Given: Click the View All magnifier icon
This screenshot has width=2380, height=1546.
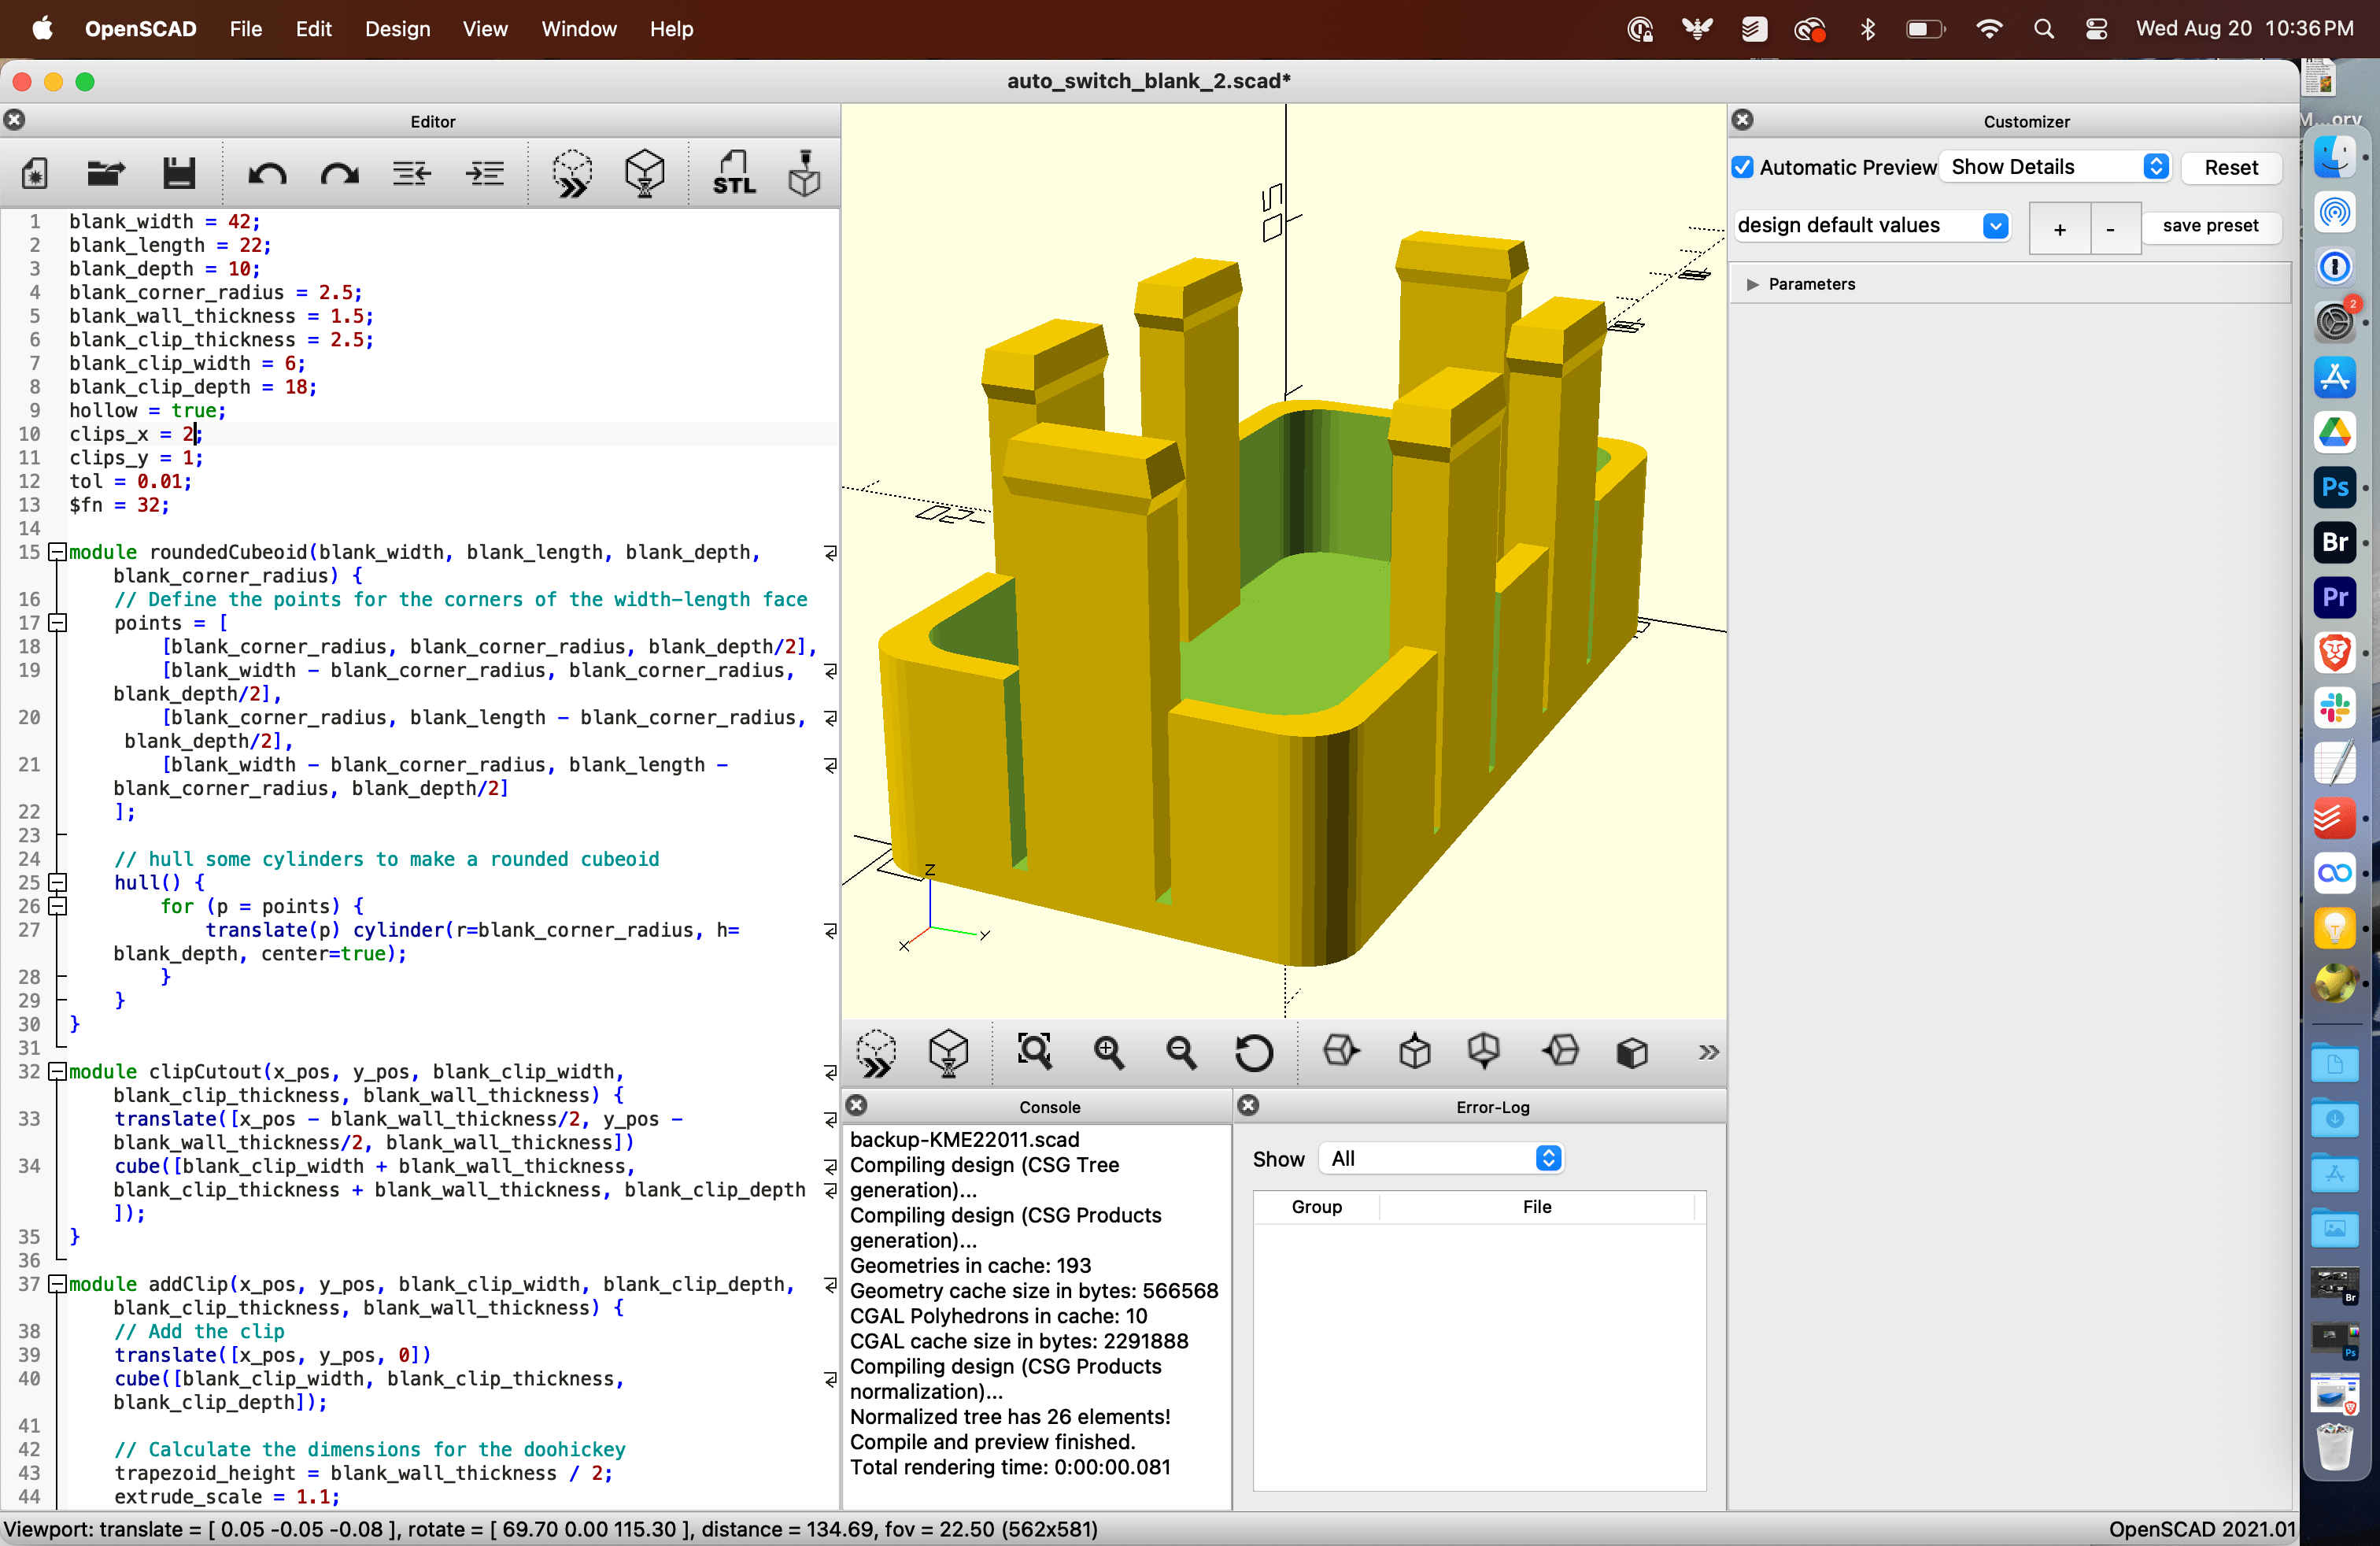Looking at the screenshot, I should 1034,1052.
